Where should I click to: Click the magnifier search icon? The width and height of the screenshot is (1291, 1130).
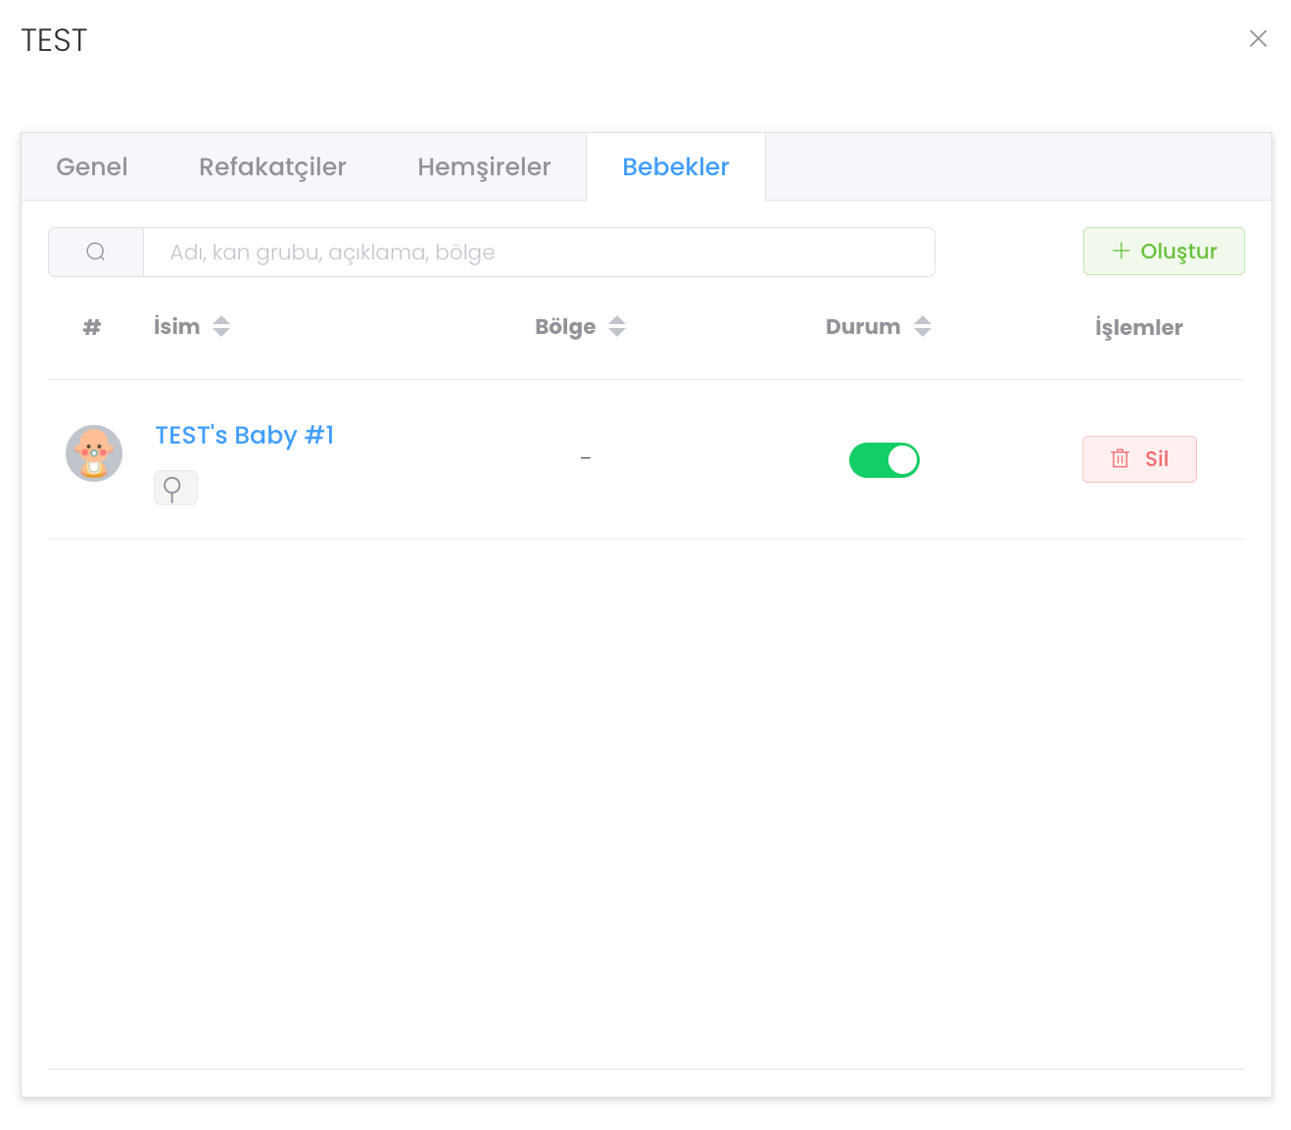(96, 252)
